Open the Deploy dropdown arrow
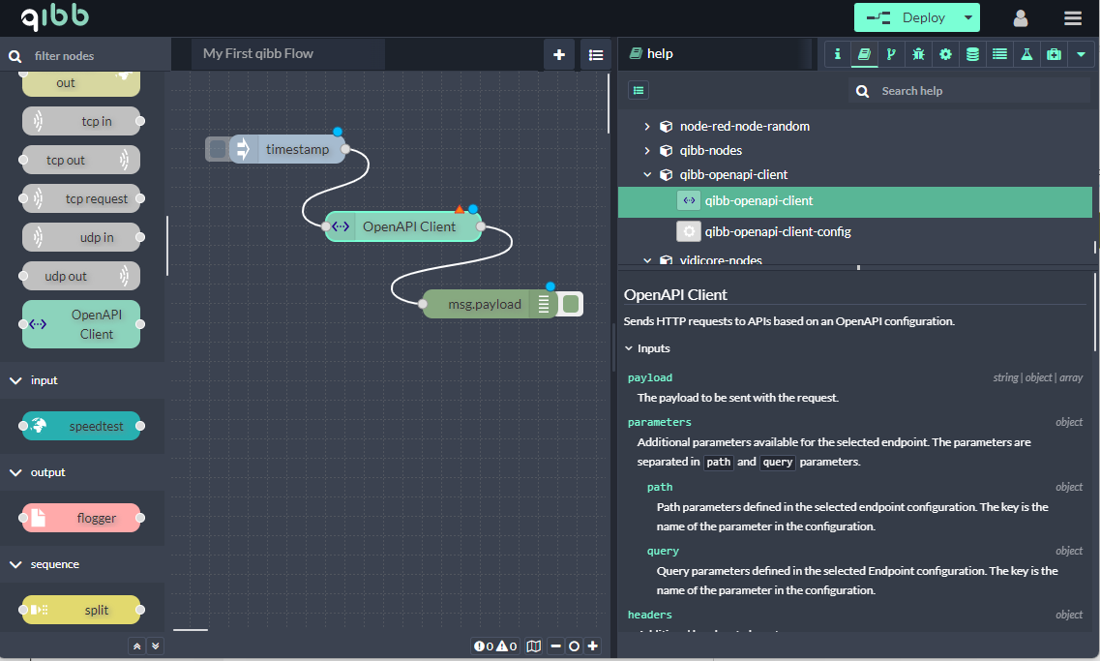 coord(968,17)
